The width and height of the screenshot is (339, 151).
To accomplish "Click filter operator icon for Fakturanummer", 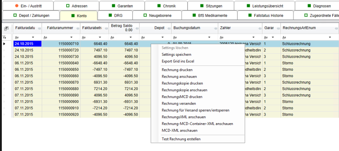I will coord(46,37).
